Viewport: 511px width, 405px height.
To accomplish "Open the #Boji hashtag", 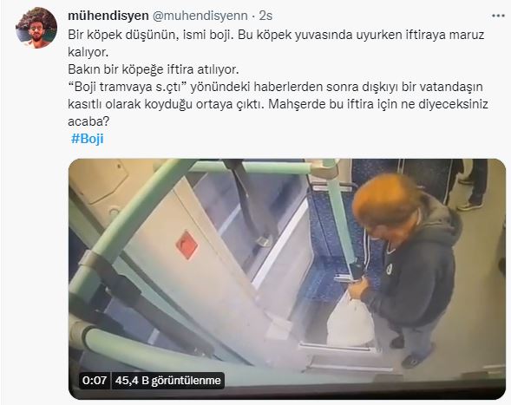I will (88, 139).
